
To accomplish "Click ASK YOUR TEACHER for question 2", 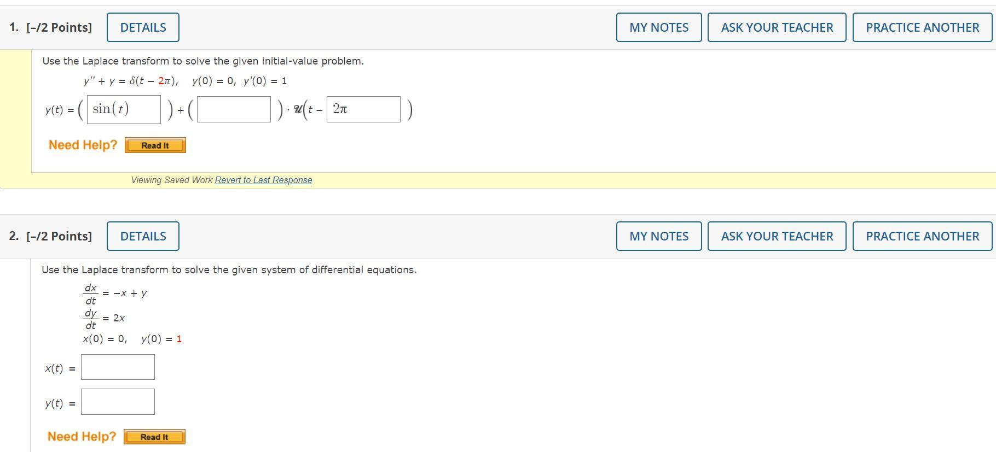I will 777,236.
